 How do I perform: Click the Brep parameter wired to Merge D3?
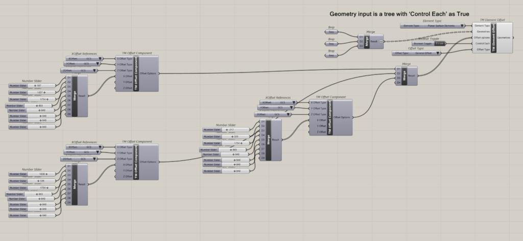[x=331, y=56]
